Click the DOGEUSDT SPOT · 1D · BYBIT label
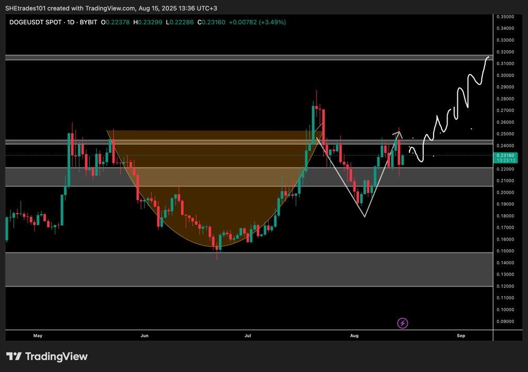 point(53,22)
